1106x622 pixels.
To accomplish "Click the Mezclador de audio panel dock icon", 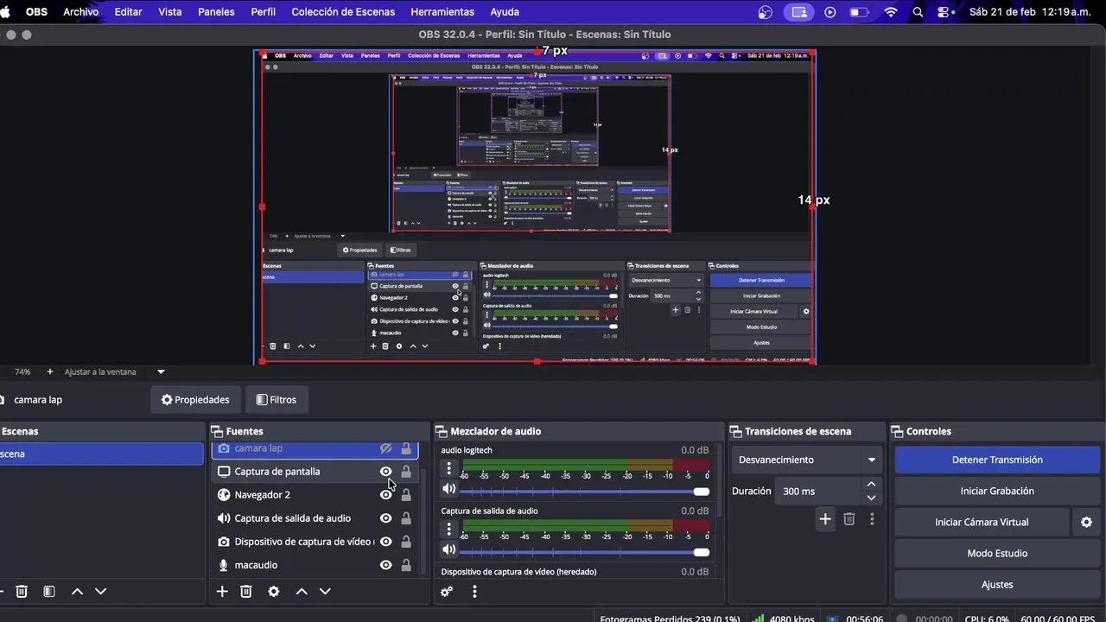I will click(441, 431).
